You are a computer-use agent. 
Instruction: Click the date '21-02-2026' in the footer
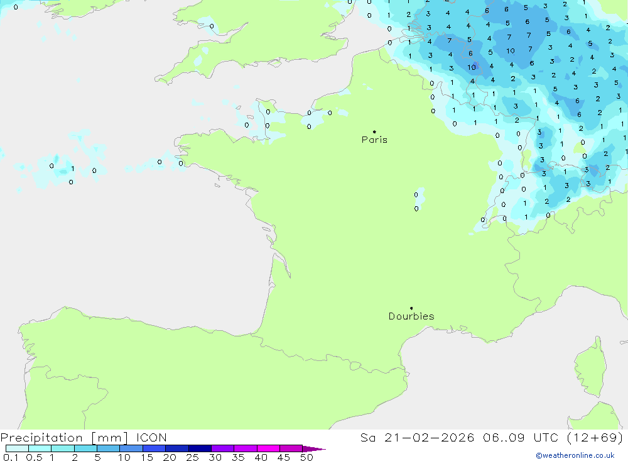[x=430, y=438]
